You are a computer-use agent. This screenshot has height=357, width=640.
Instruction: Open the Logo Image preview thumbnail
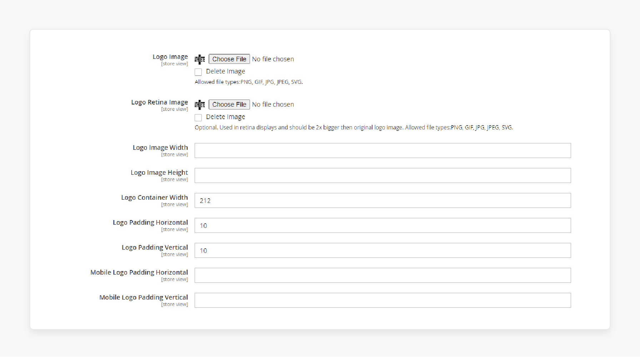point(200,59)
